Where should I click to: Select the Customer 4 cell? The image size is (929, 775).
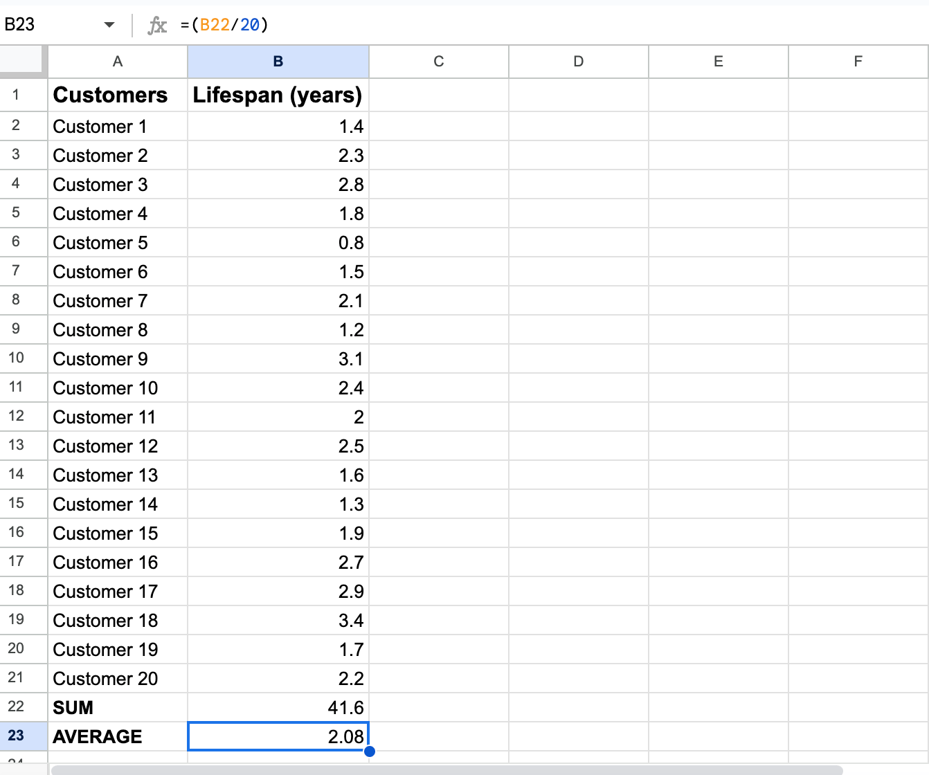tap(118, 214)
